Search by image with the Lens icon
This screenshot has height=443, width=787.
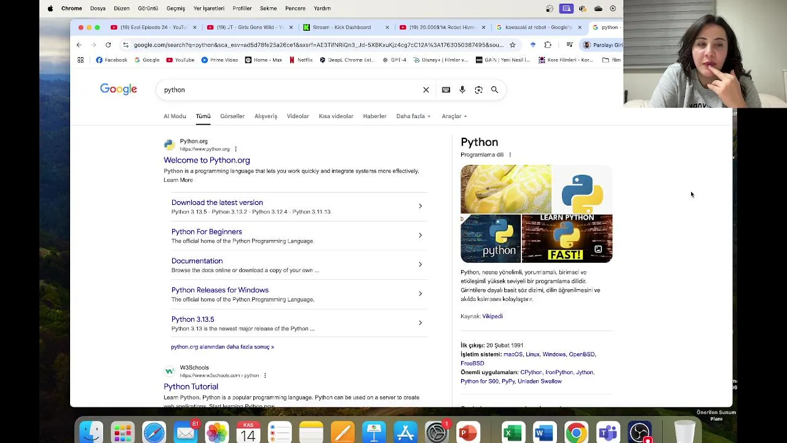[x=478, y=90]
